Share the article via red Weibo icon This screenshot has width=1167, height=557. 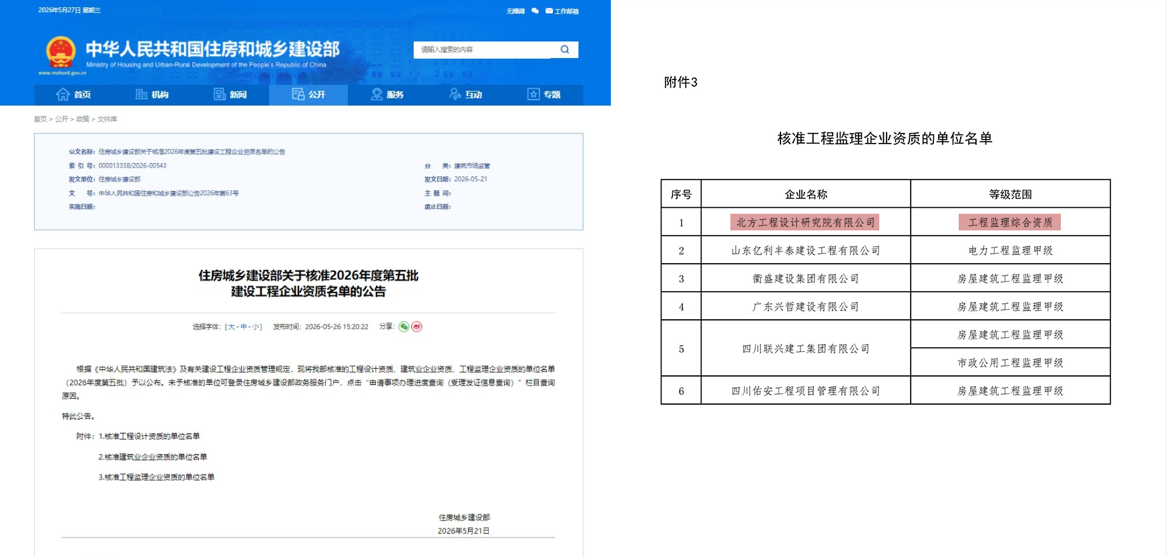417,327
